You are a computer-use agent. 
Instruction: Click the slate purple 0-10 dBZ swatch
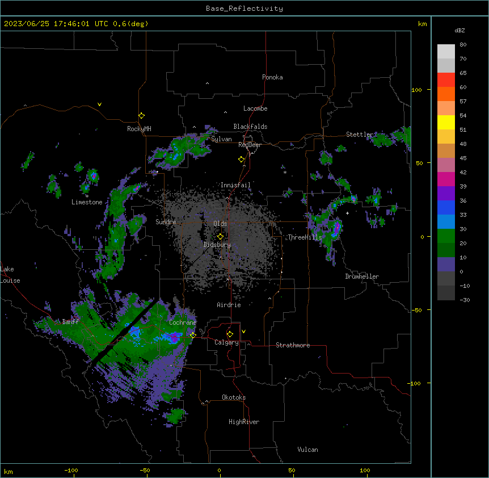pos(446,265)
